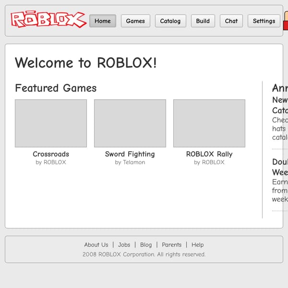This screenshot has width=288, height=288.
Task: Click the 'Welcome to ROBLOX!' heading
Action: pos(86,62)
